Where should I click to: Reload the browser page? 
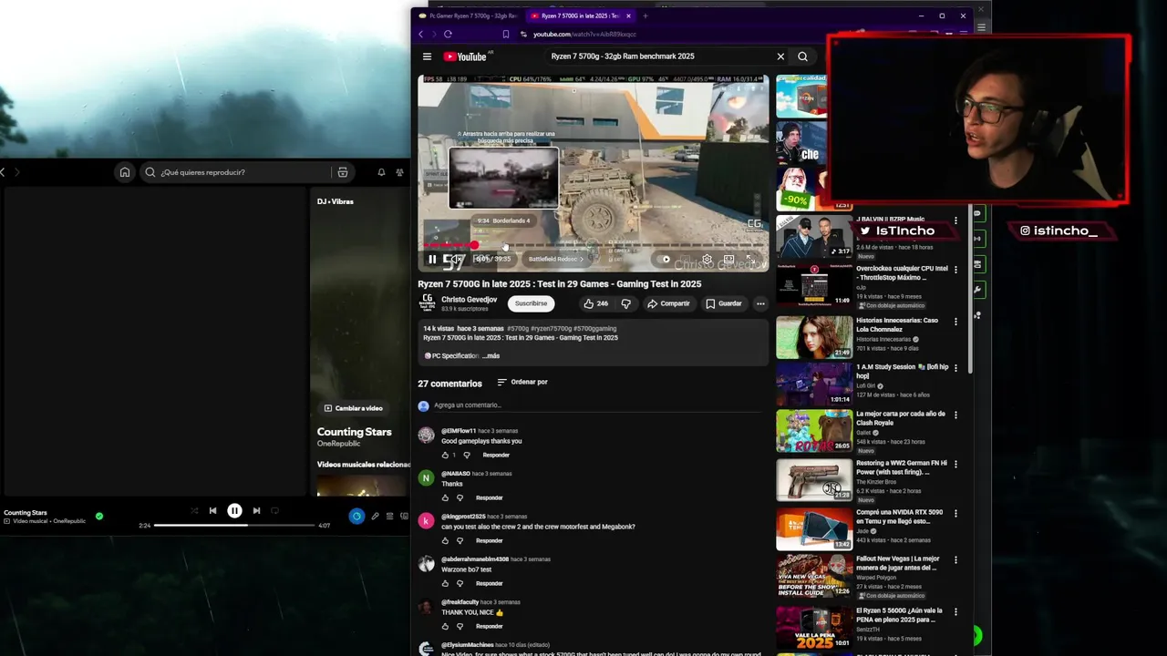point(448,34)
